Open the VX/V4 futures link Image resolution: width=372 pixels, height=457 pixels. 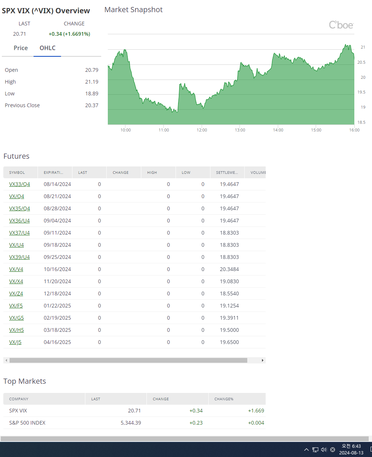tap(16, 269)
